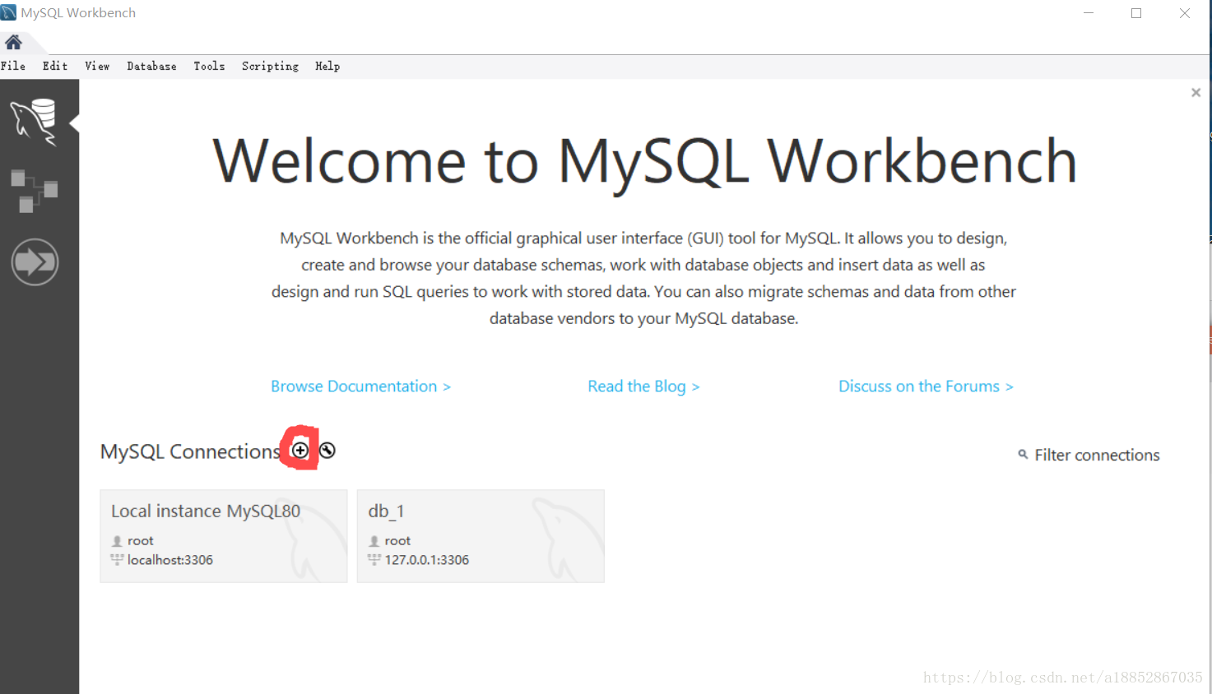Click the Read the Blog link
Viewport: 1212px width, 694px height.
643,386
